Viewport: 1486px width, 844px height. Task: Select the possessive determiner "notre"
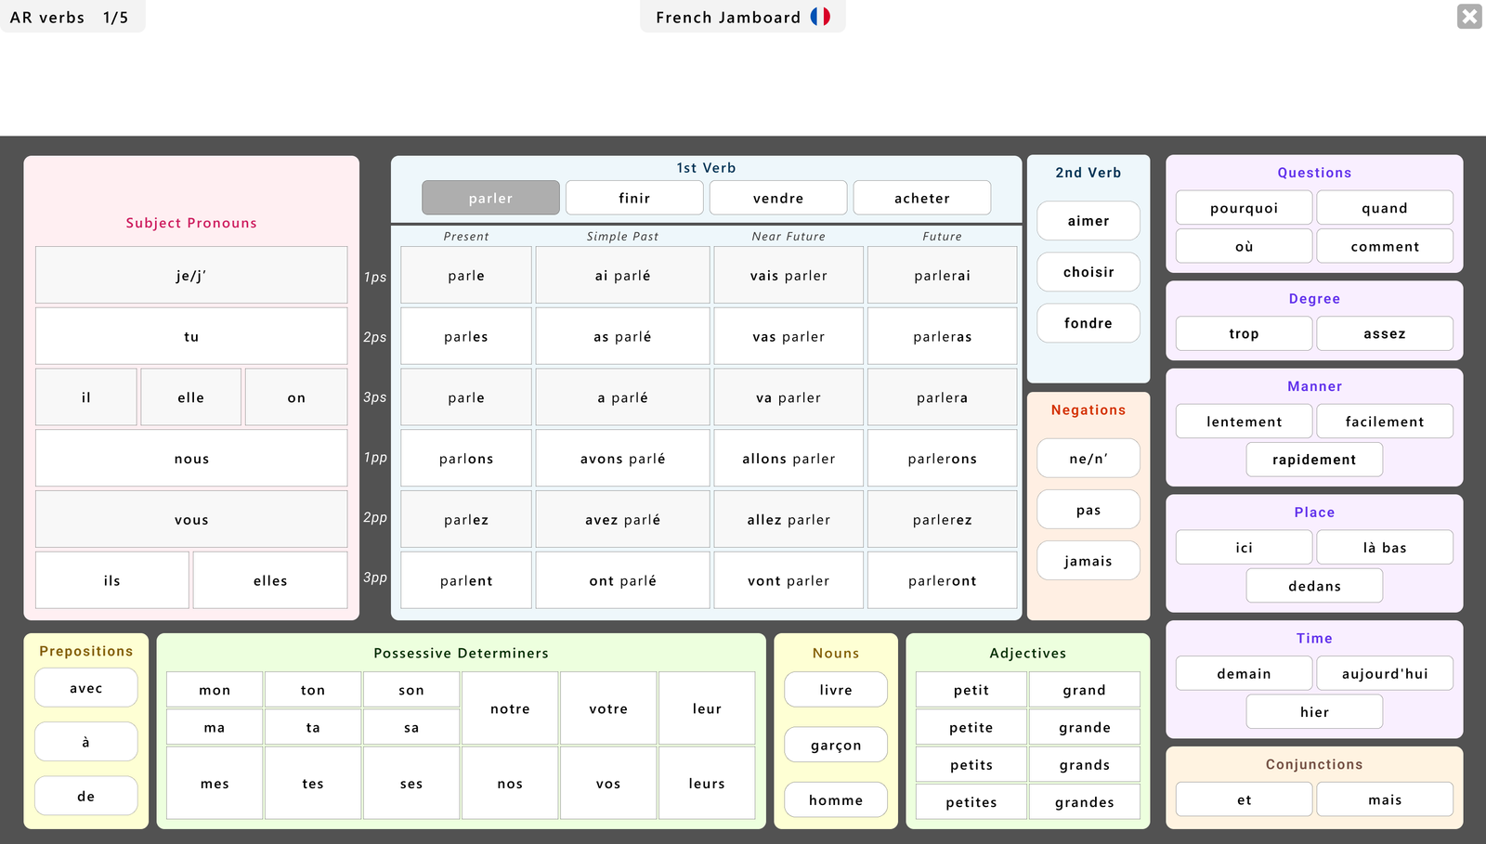509,708
